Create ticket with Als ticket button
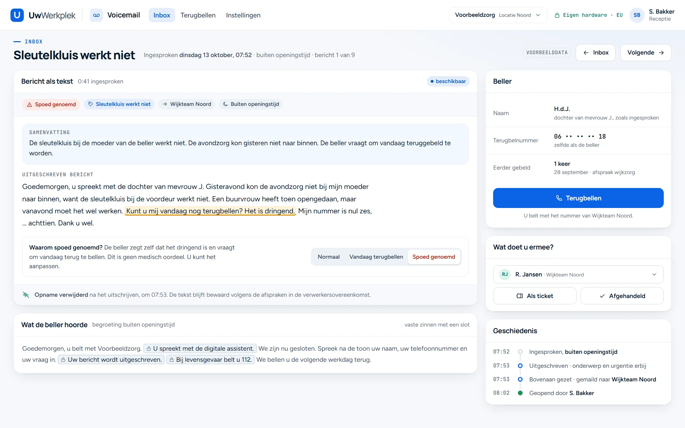 coord(535,296)
